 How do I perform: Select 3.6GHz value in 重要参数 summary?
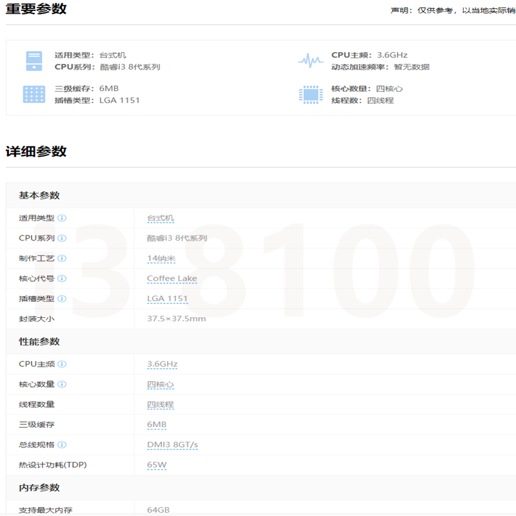pos(392,55)
